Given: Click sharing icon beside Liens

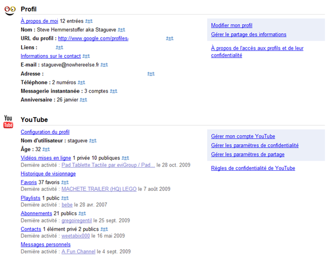Looking at the screenshot, I should (x=59, y=48).
